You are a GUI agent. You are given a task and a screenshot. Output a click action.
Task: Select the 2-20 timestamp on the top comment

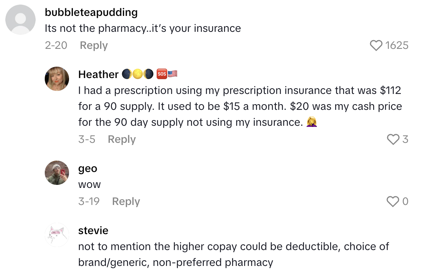(56, 45)
